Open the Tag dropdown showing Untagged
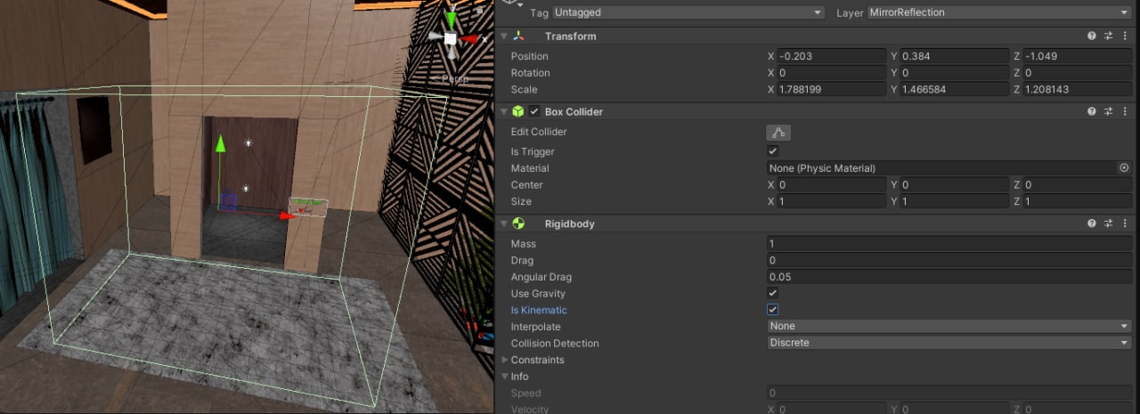 click(688, 12)
